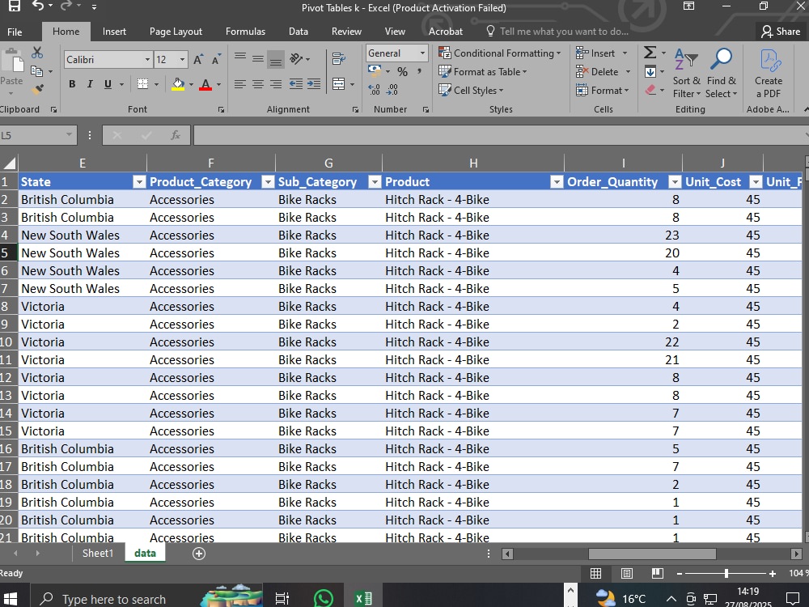Click the Wrap Text icon
809x607 pixels.
pyautogui.click(x=338, y=59)
